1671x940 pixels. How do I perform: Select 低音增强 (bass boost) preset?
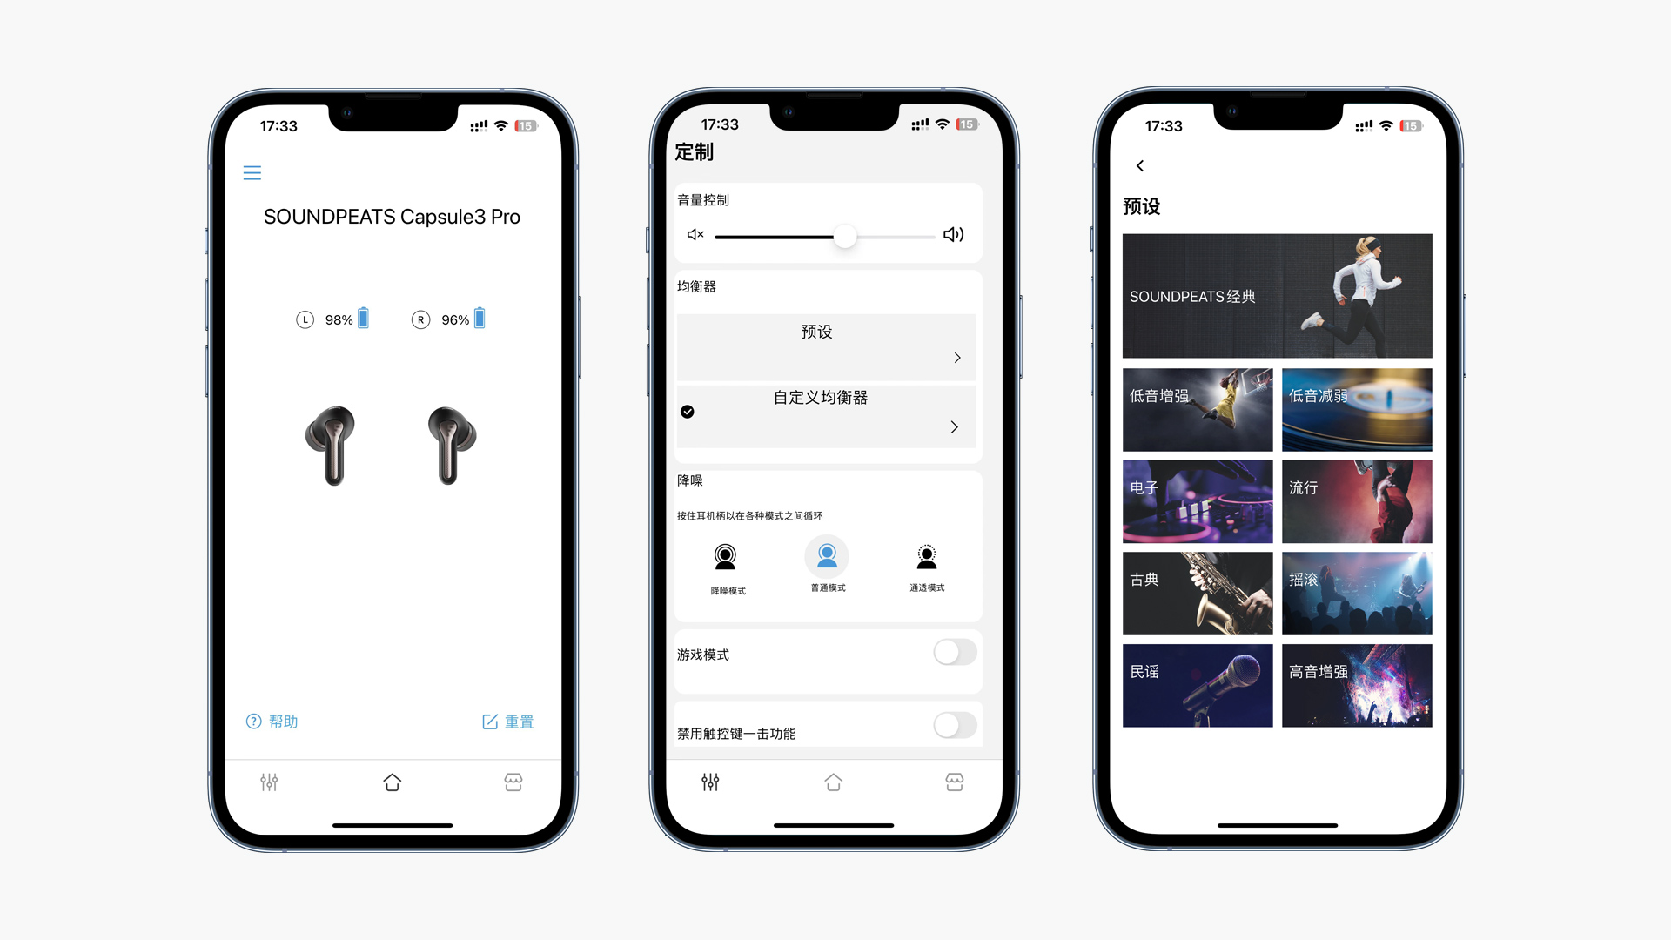[x=1197, y=410]
